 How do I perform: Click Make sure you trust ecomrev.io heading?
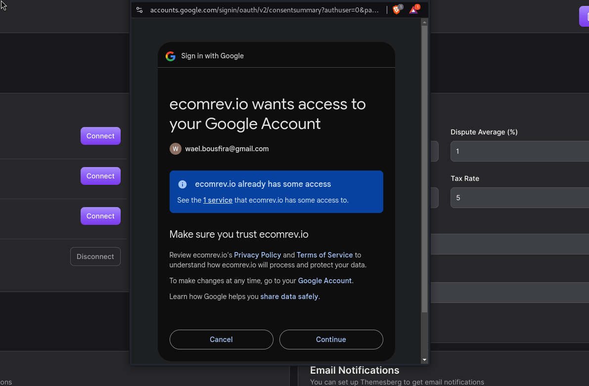239,234
